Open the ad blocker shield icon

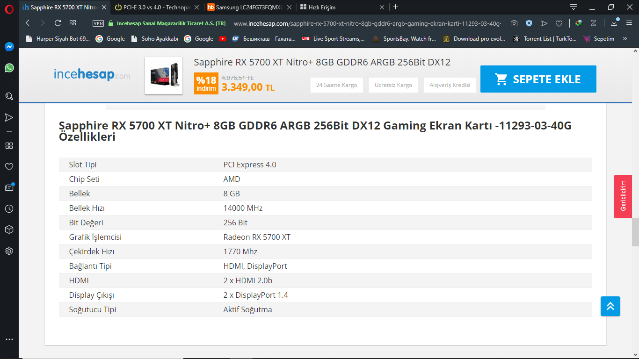[529, 23]
